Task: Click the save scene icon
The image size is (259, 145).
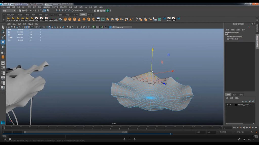Action: [x=27, y=11]
